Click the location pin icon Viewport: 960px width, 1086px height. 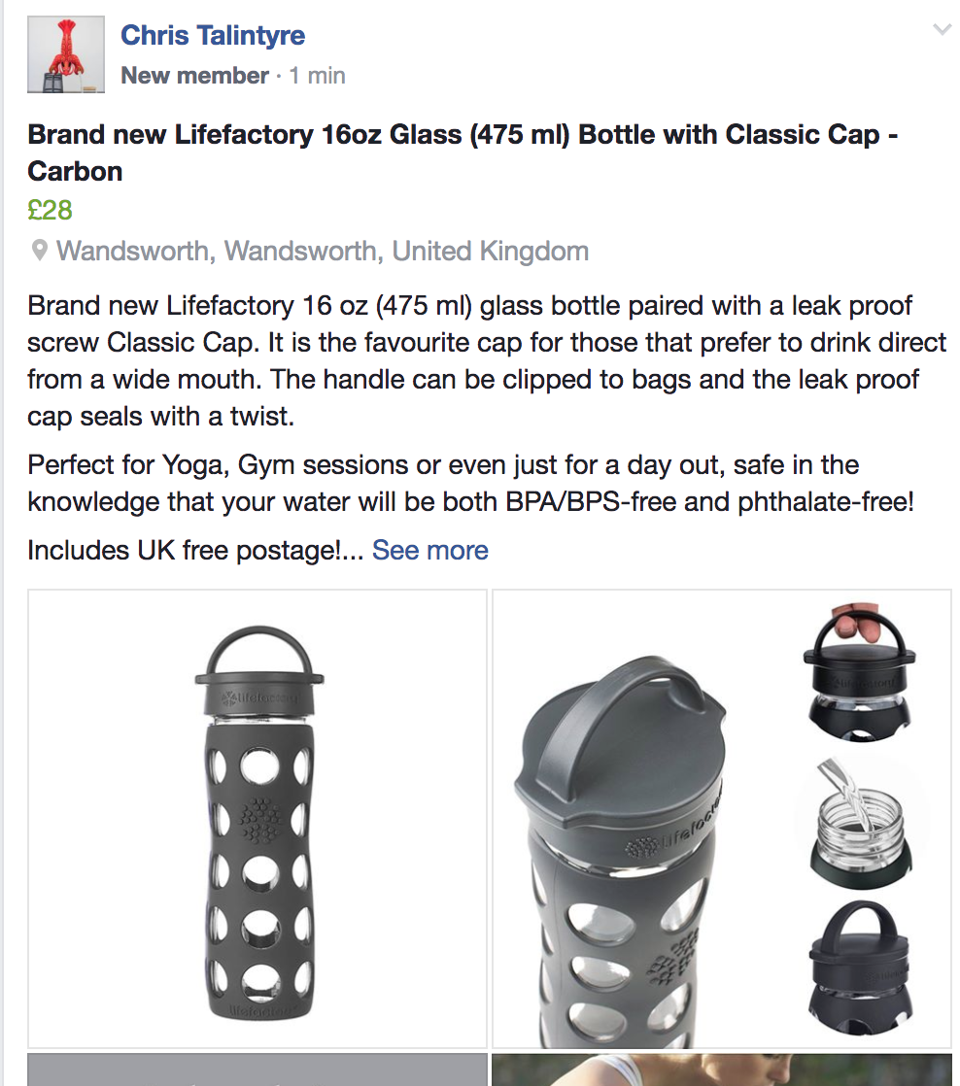coord(40,252)
